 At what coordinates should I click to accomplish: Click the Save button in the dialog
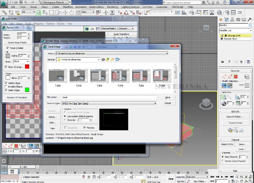point(168,97)
